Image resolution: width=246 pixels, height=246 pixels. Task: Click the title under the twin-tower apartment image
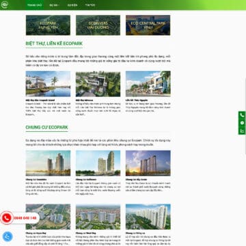click(x=36, y=180)
